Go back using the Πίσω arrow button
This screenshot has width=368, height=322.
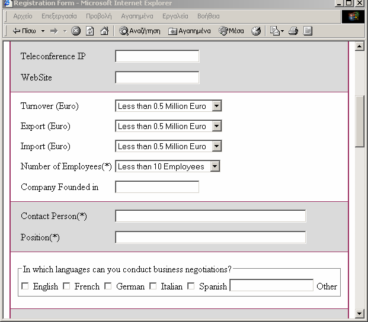point(24,31)
